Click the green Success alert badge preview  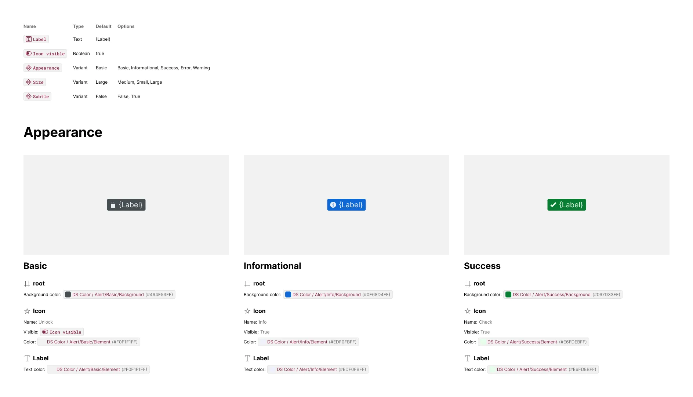click(x=567, y=205)
